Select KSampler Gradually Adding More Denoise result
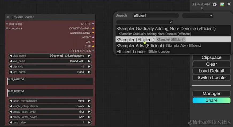Image resolution: width=233 pixels, height=127 pixels. pos(173,31)
